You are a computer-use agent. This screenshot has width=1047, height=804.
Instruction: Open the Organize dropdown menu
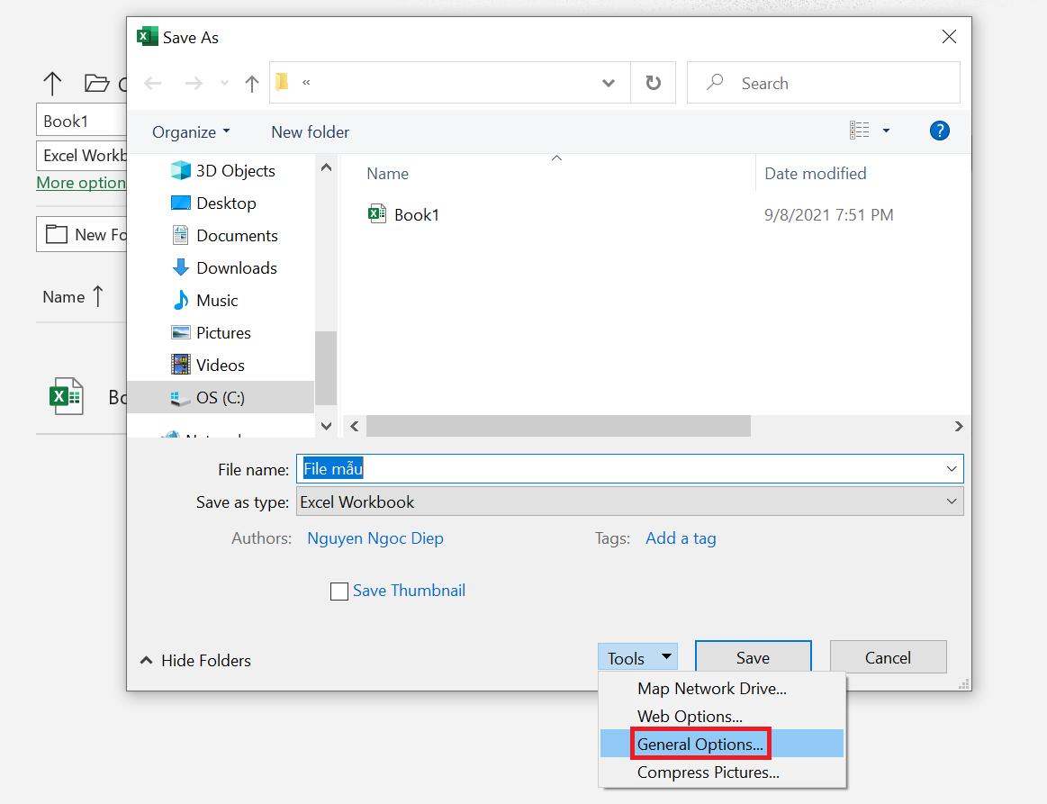coord(191,131)
